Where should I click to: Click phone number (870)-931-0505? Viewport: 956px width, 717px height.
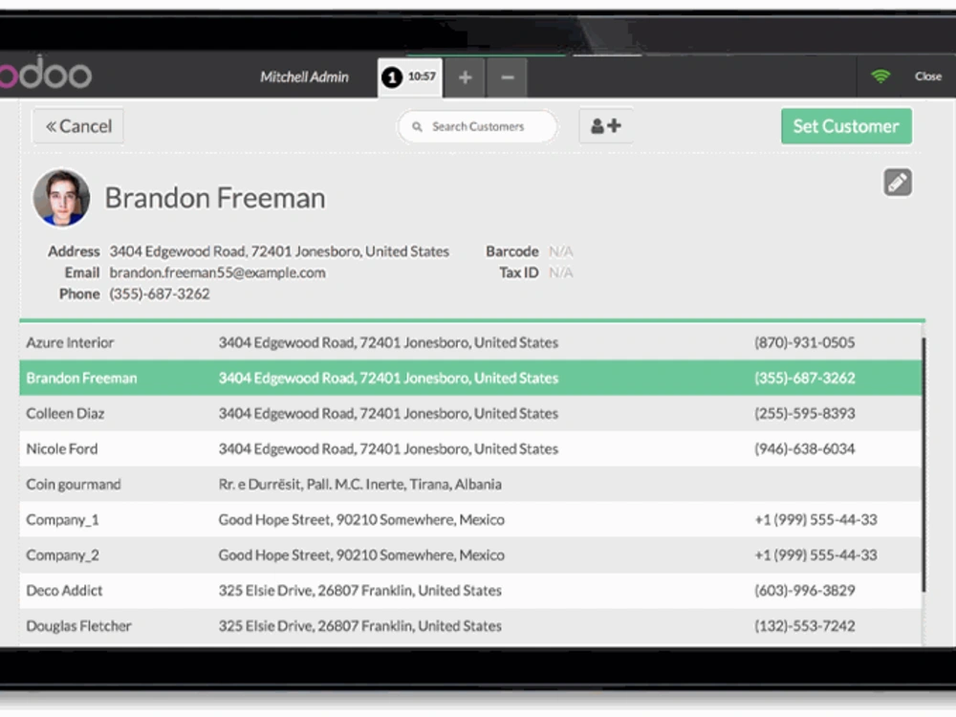[x=804, y=342]
